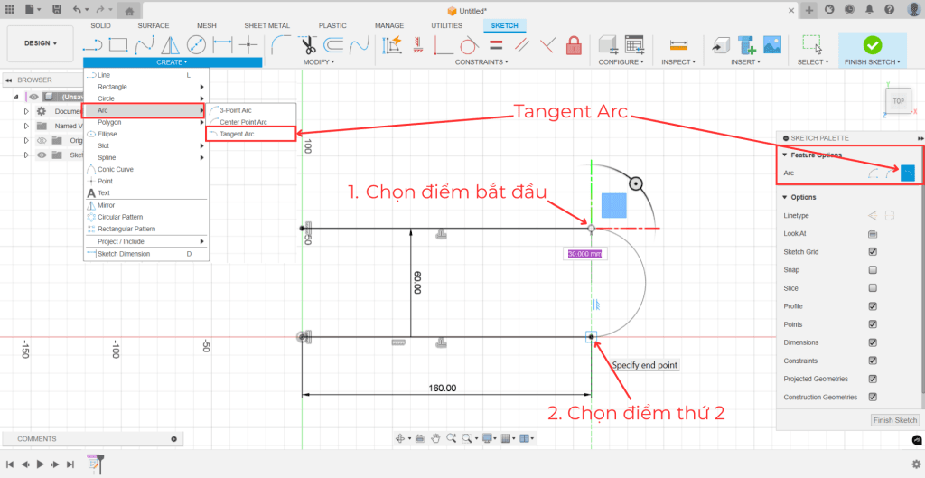Viewport: 925px width, 478px height.
Task: Open the DESIGN workspace dropdown
Action: pos(40,42)
